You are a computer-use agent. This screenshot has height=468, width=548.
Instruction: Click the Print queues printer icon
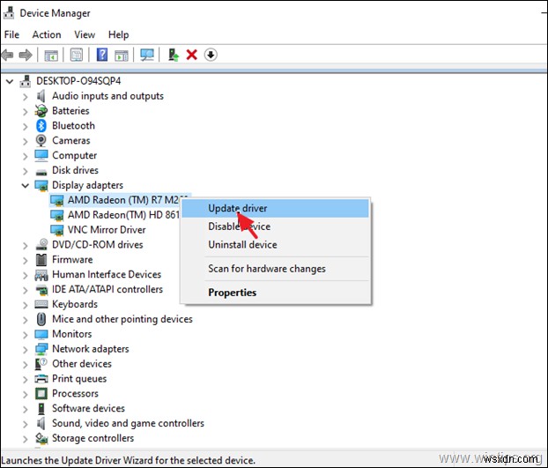point(41,378)
